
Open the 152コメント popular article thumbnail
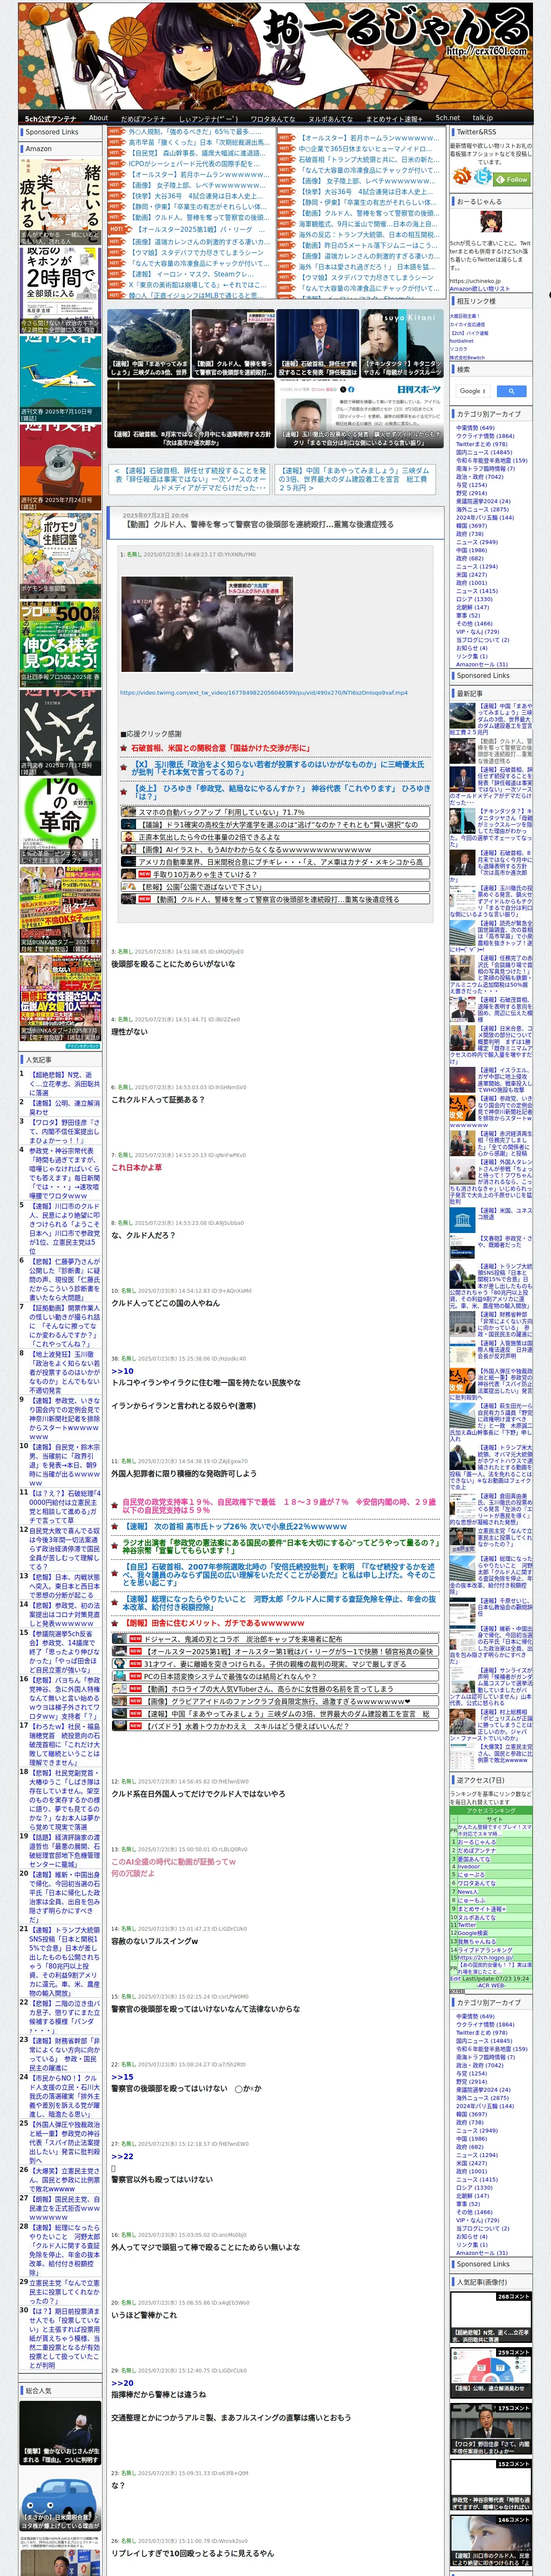click(490, 2486)
